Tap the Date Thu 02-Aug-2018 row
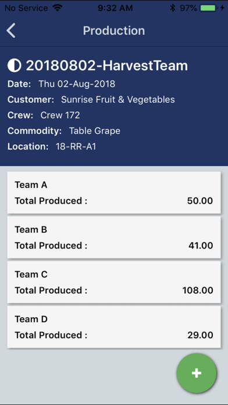The height and width of the screenshot is (405, 228). (x=61, y=84)
